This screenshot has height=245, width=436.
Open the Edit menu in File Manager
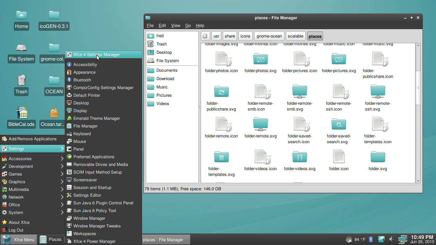(162, 26)
